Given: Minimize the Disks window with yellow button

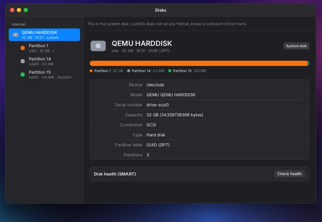Looking at the screenshot, I should point(19,10).
